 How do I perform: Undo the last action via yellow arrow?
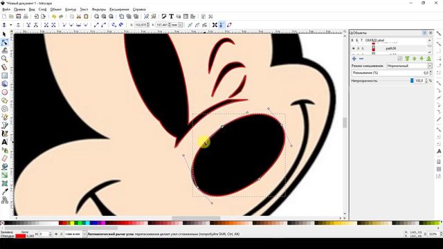coord(54,17)
